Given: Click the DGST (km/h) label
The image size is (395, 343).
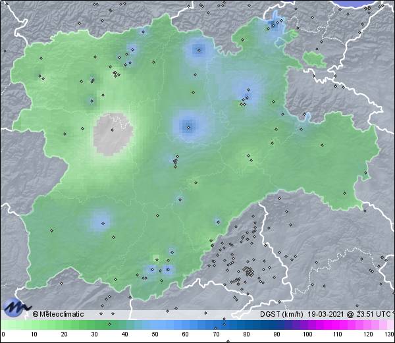Looking at the screenshot, I should (281, 314).
